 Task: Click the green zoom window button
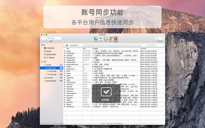click(46, 35)
